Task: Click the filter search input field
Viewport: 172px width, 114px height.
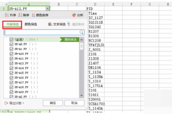Action: pyautogui.click(x=44, y=32)
